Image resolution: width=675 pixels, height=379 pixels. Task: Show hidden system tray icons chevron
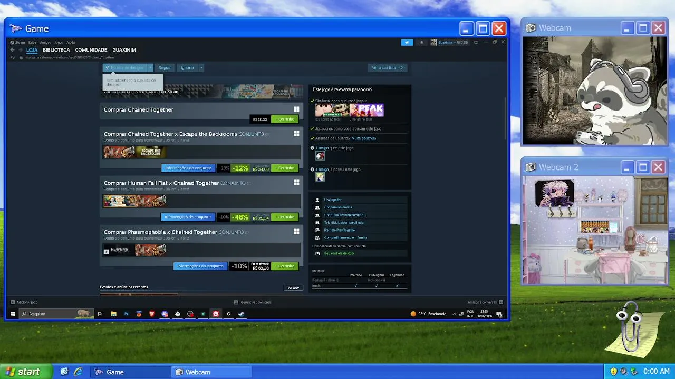pyautogui.click(x=454, y=314)
